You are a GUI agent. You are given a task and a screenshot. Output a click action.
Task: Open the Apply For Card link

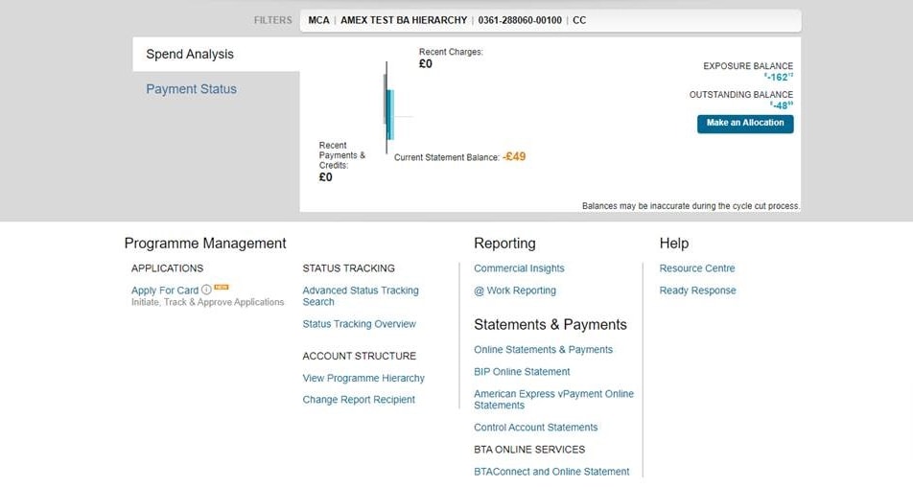[x=165, y=290]
